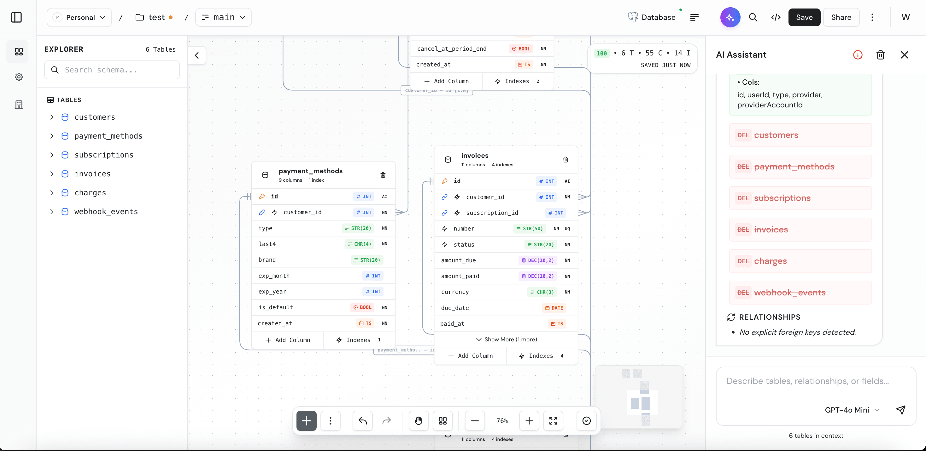Save the current schema
926x451 pixels.
tap(804, 17)
